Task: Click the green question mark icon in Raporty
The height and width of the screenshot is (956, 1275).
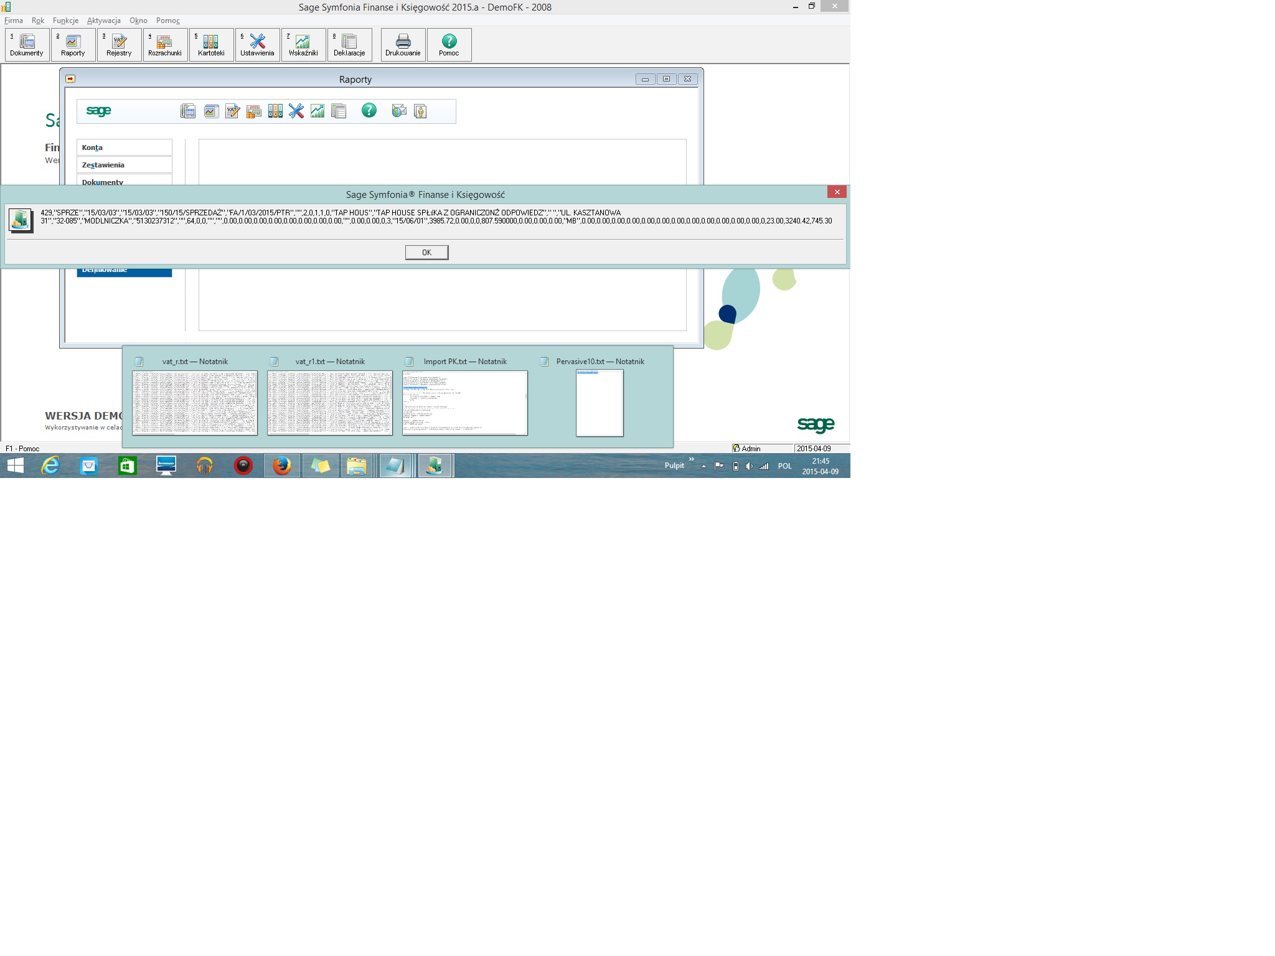Action: tap(369, 111)
